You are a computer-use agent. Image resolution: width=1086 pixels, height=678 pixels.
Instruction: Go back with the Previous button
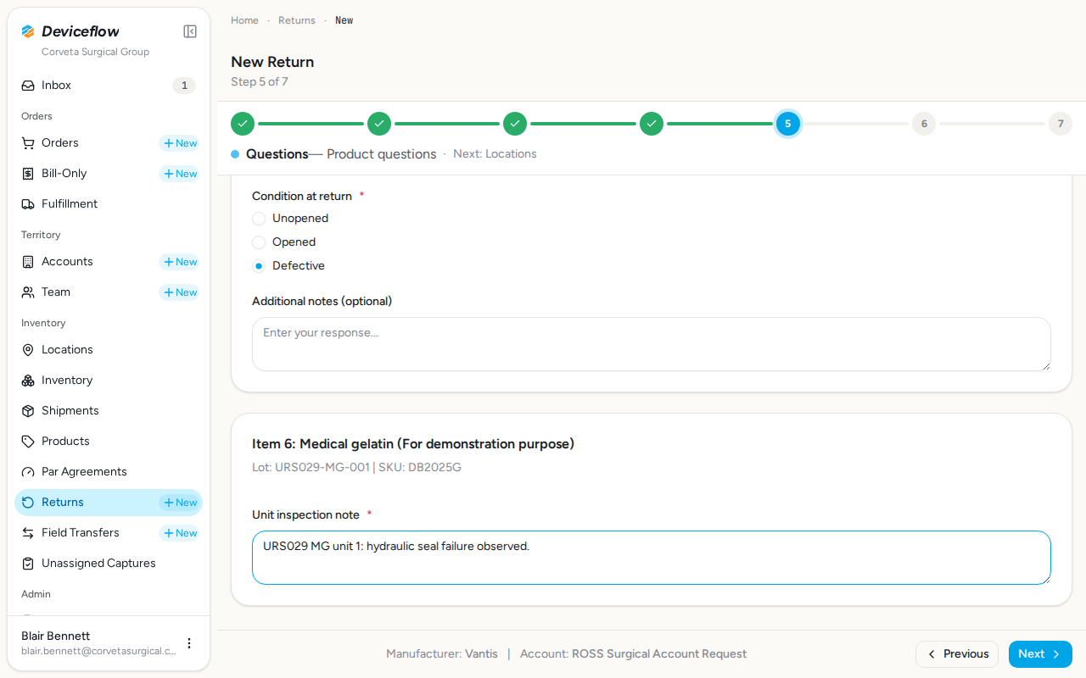[x=957, y=654]
